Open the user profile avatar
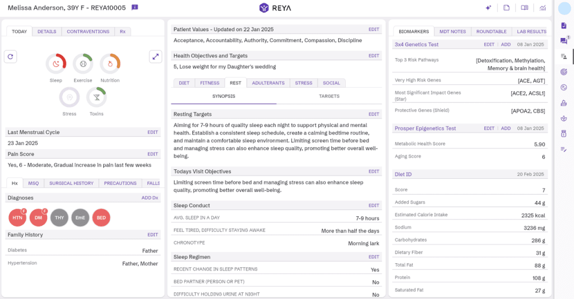574x299 pixels. pos(564,8)
